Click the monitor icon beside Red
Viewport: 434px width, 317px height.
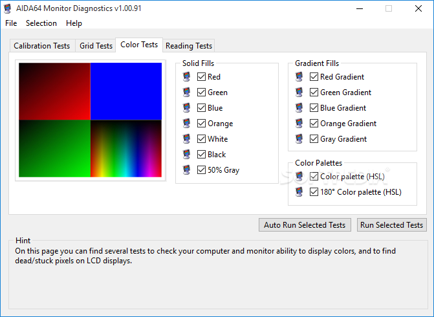coord(187,77)
